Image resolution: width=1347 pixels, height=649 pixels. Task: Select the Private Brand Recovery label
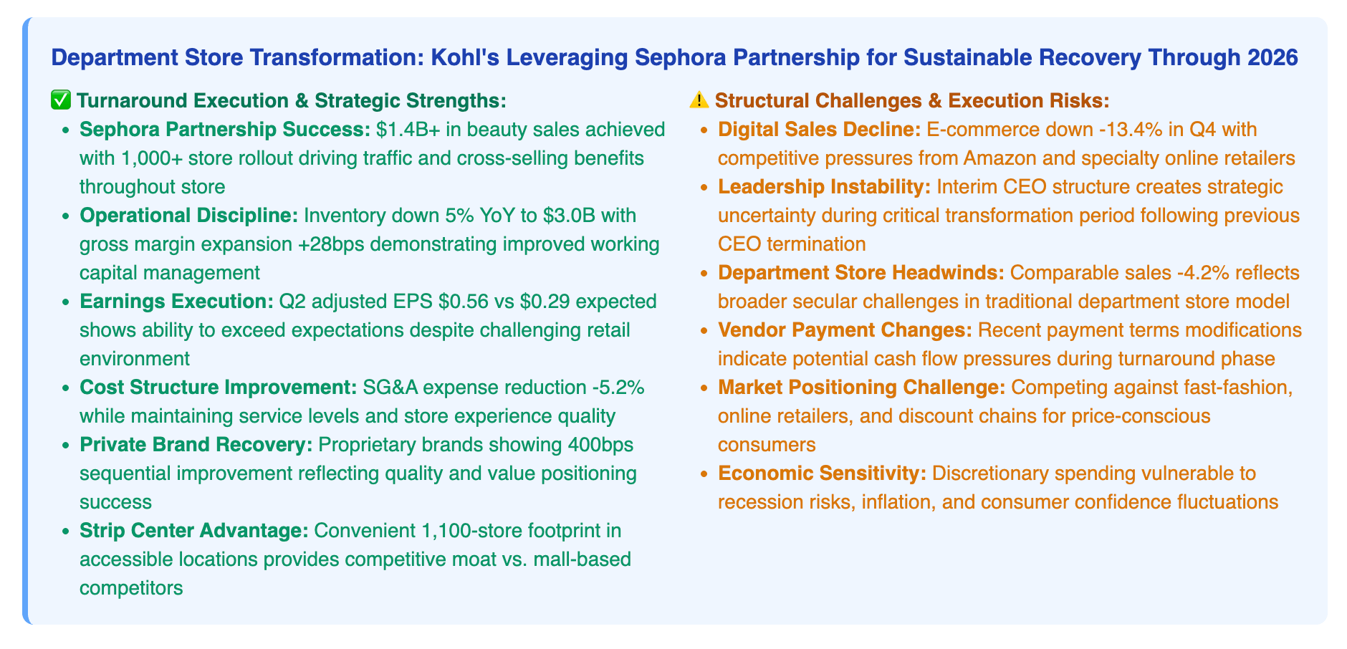(x=196, y=445)
